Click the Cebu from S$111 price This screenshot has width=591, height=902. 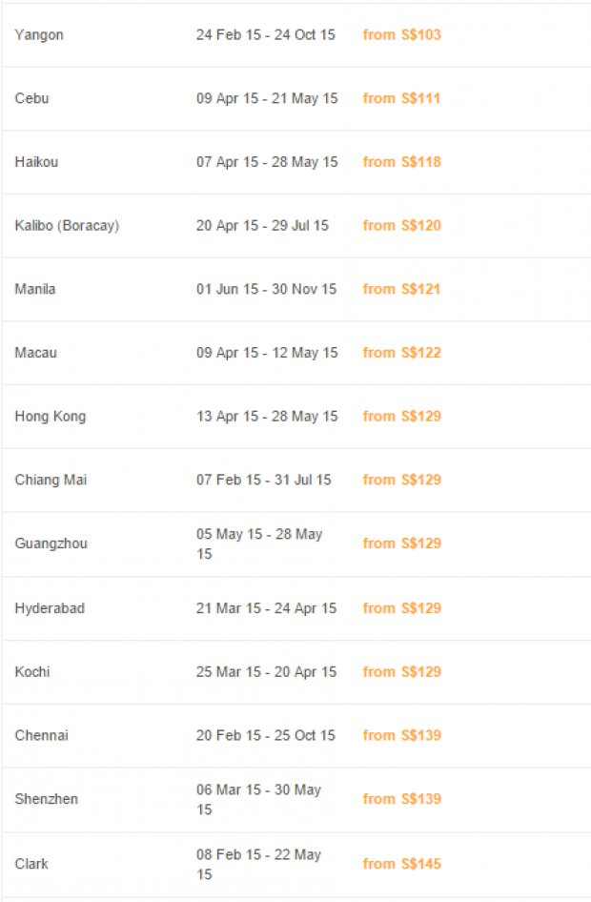pos(401,98)
